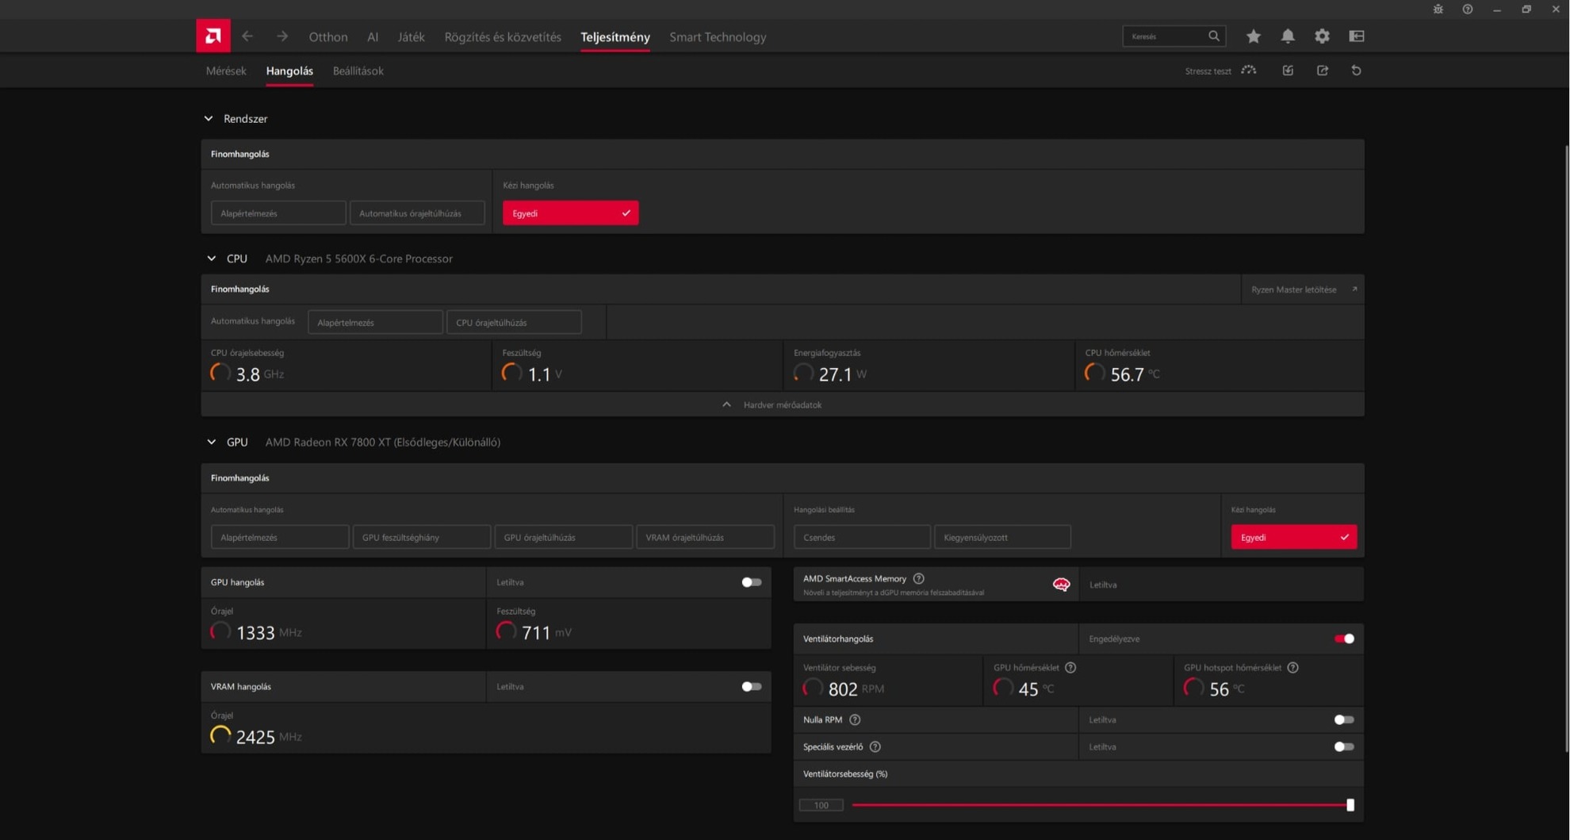
Task: Go forward with the right arrow
Action: coord(282,36)
